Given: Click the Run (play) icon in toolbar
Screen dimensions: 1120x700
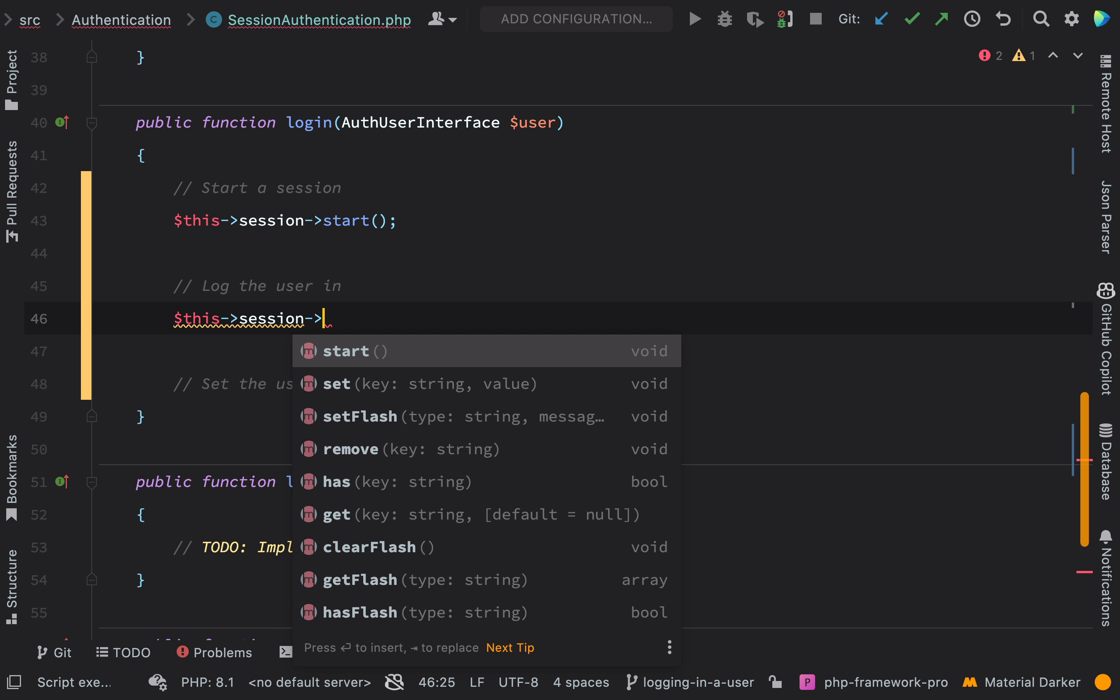Looking at the screenshot, I should tap(695, 19).
